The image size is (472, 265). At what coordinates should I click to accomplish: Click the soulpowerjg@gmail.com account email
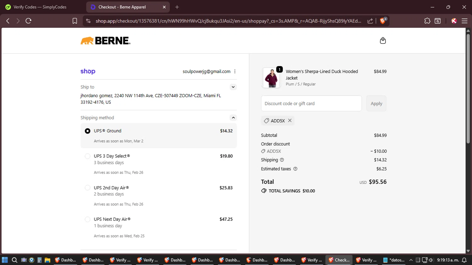coord(206,71)
